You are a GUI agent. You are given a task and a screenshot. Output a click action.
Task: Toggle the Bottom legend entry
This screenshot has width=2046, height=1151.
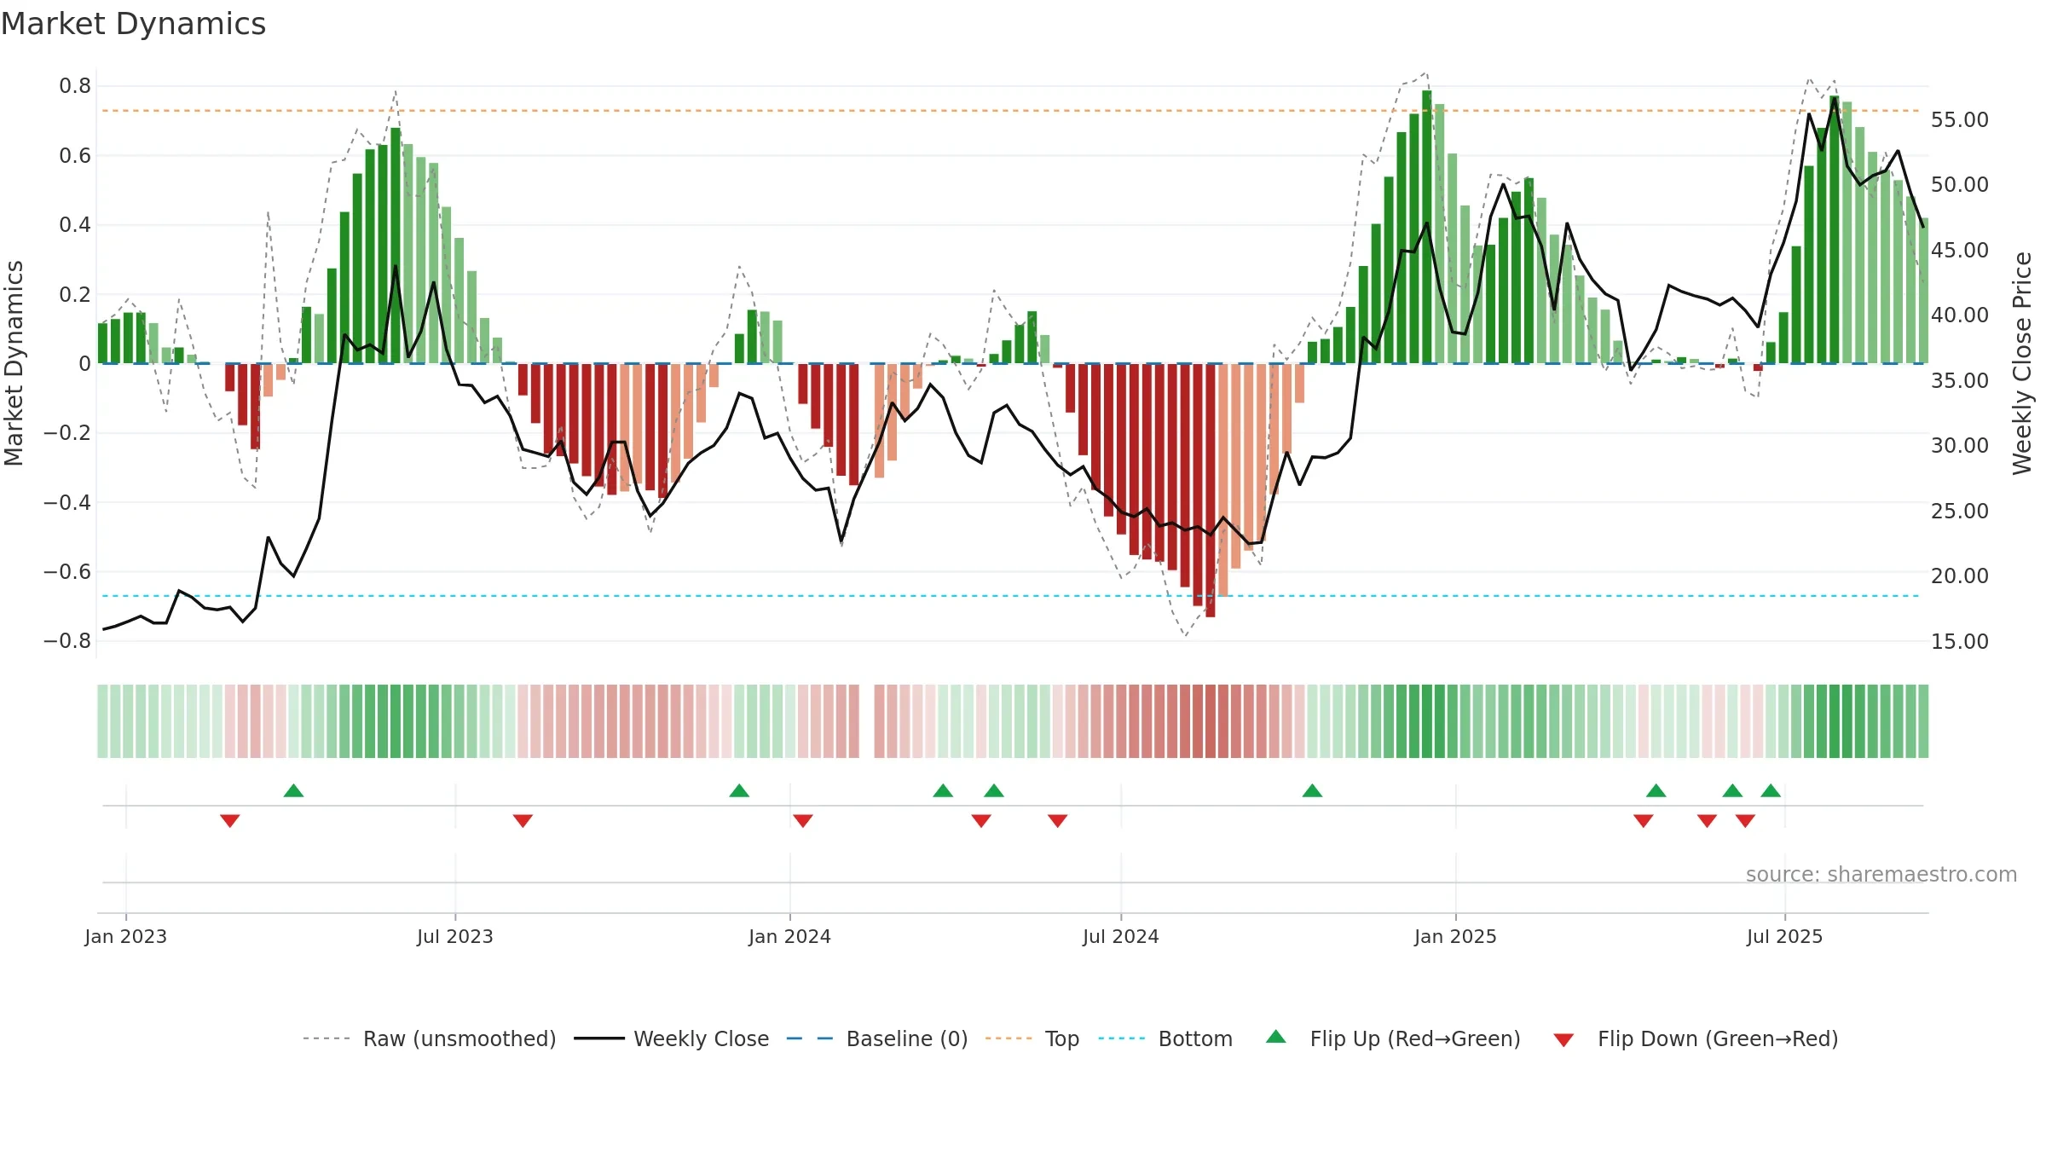click(x=1165, y=1038)
